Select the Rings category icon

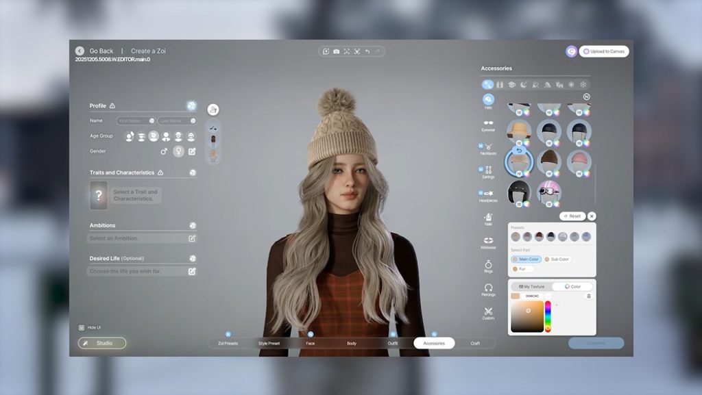(x=488, y=265)
